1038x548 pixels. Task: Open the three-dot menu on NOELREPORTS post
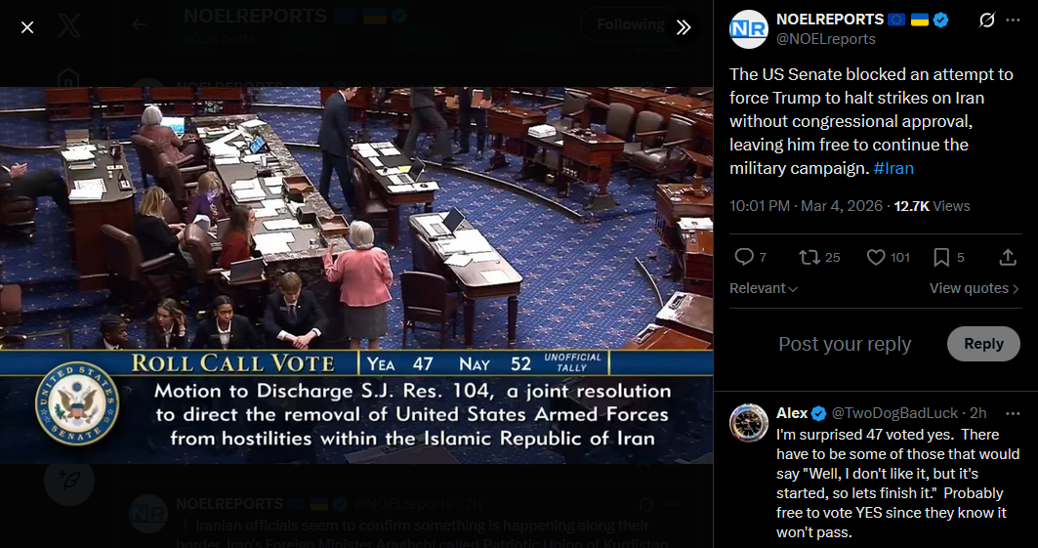pyautogui.click(x=1013, y=21)
